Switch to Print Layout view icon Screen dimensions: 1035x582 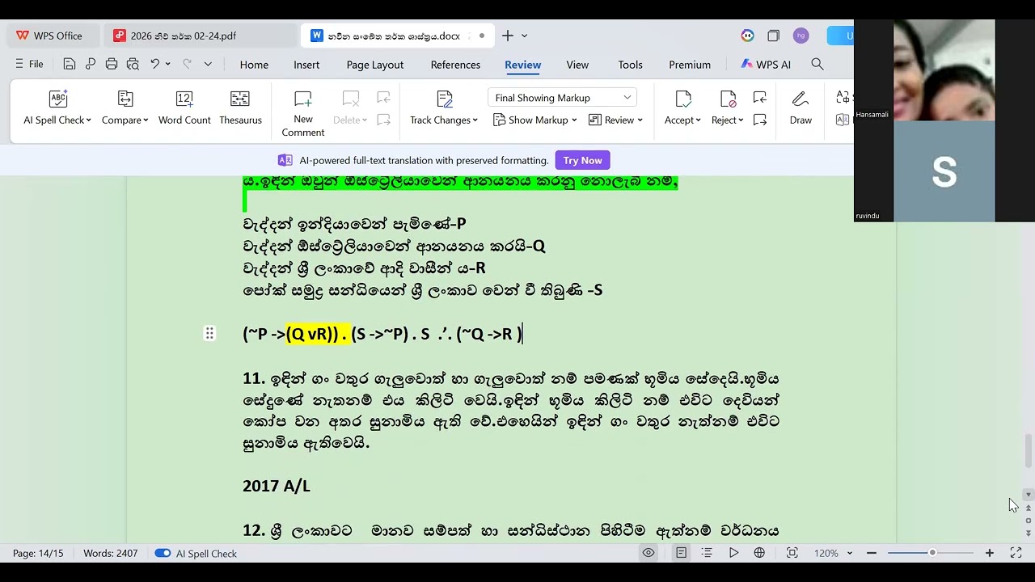point(682,553)
